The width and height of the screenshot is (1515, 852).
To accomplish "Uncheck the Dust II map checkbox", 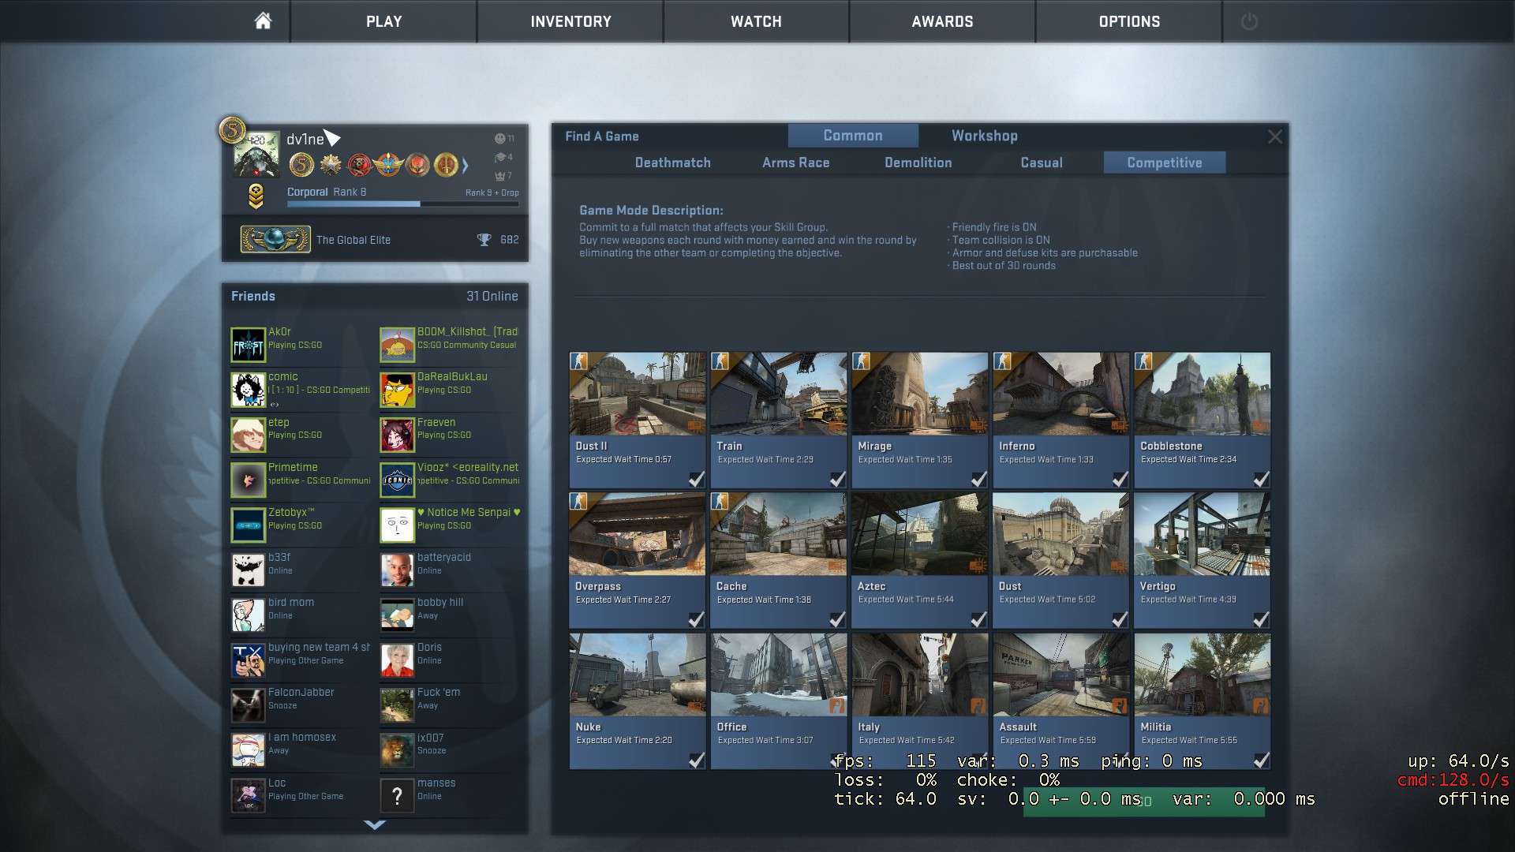I will coord(696,479).
